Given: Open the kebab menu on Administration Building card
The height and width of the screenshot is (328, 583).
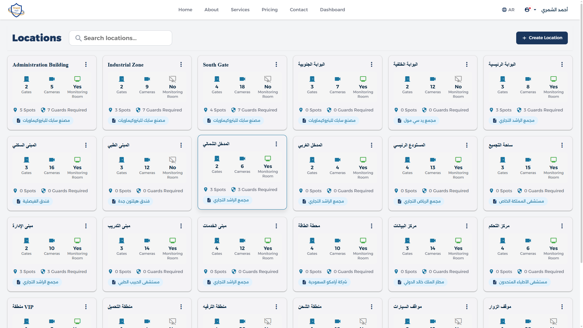Looking at the screenshot, I should [86, 64].
